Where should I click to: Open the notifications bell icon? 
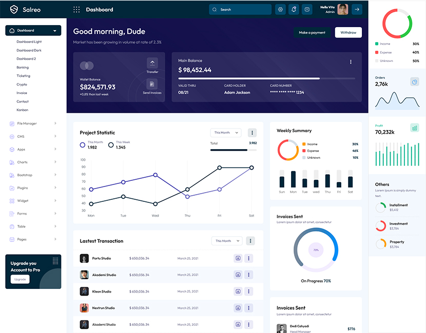[294, 9]
